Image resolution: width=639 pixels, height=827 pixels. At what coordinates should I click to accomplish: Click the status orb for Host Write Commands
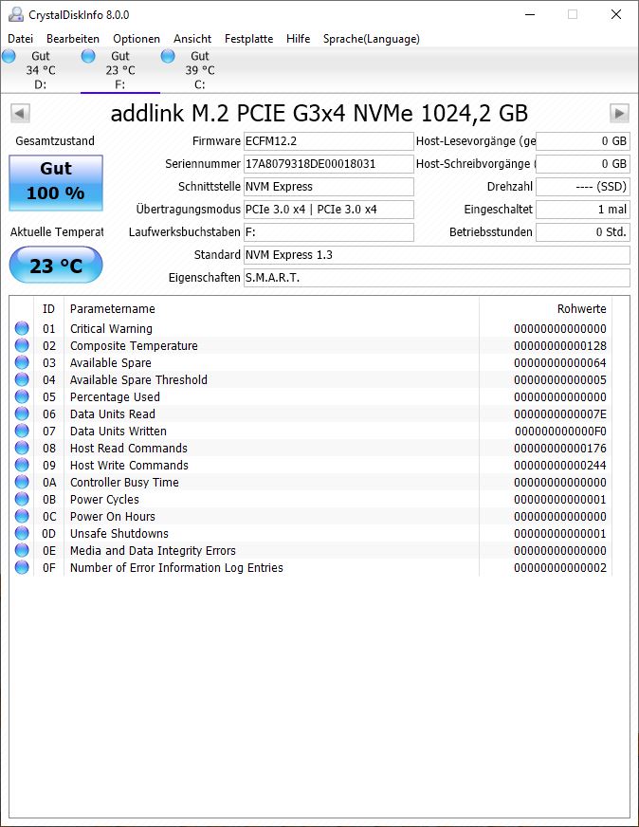[22, 465]
